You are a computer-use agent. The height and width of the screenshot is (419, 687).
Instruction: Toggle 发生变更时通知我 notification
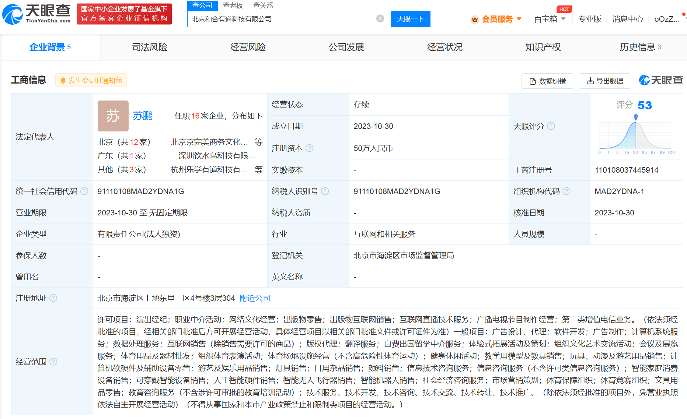click(91, 80)
